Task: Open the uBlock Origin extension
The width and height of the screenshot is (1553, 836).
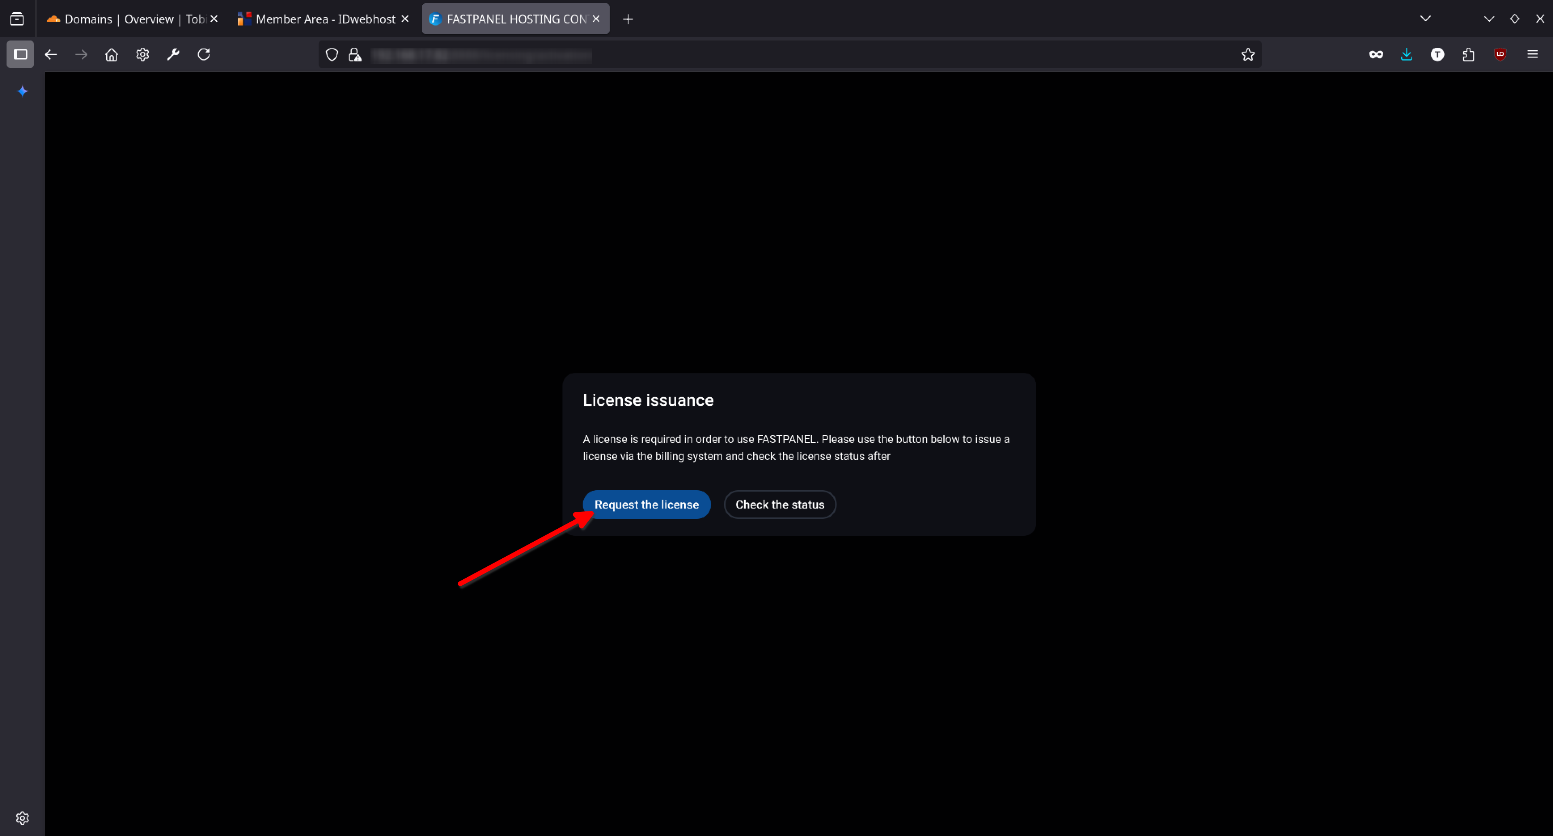Action: [x=1500, y=55]
